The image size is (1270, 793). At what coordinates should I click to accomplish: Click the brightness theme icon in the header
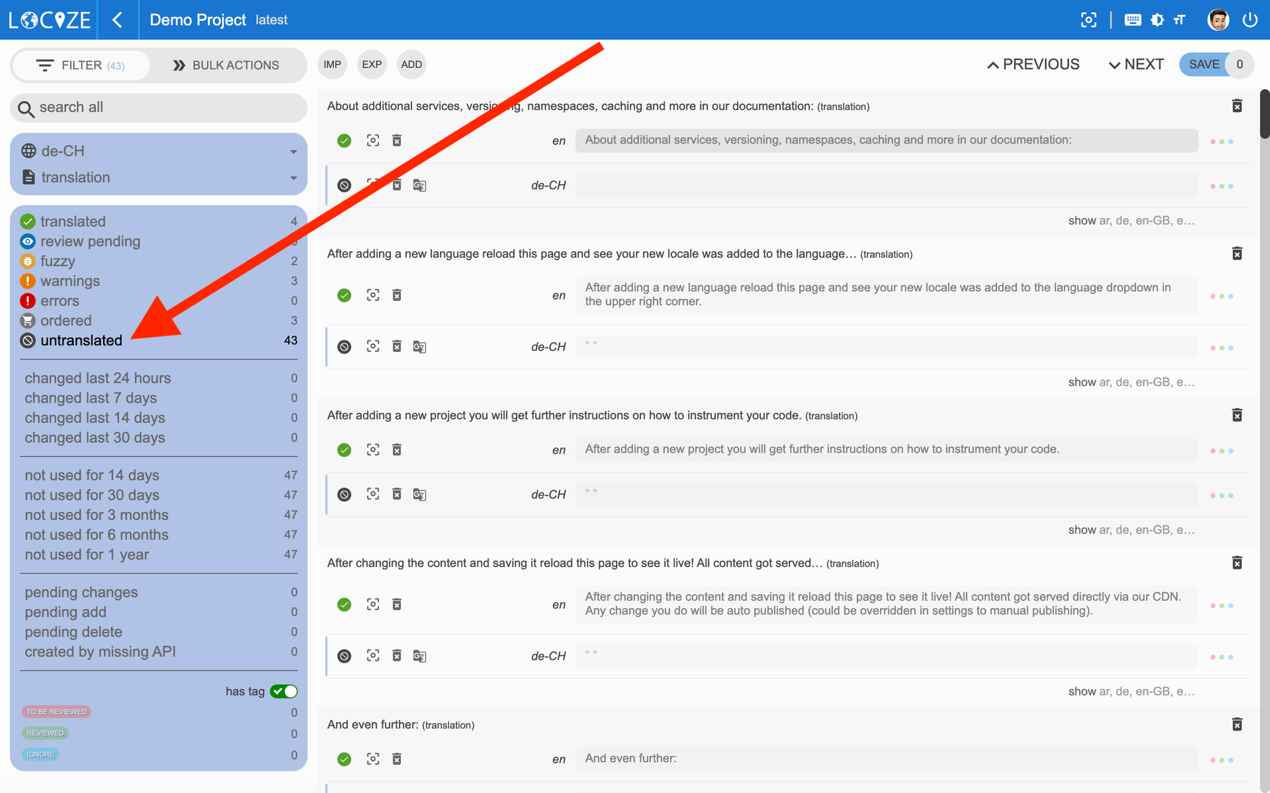coord(1157,20)
